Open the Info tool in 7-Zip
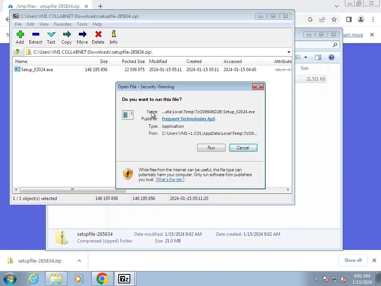381x286 pixels. pos(113,37)
